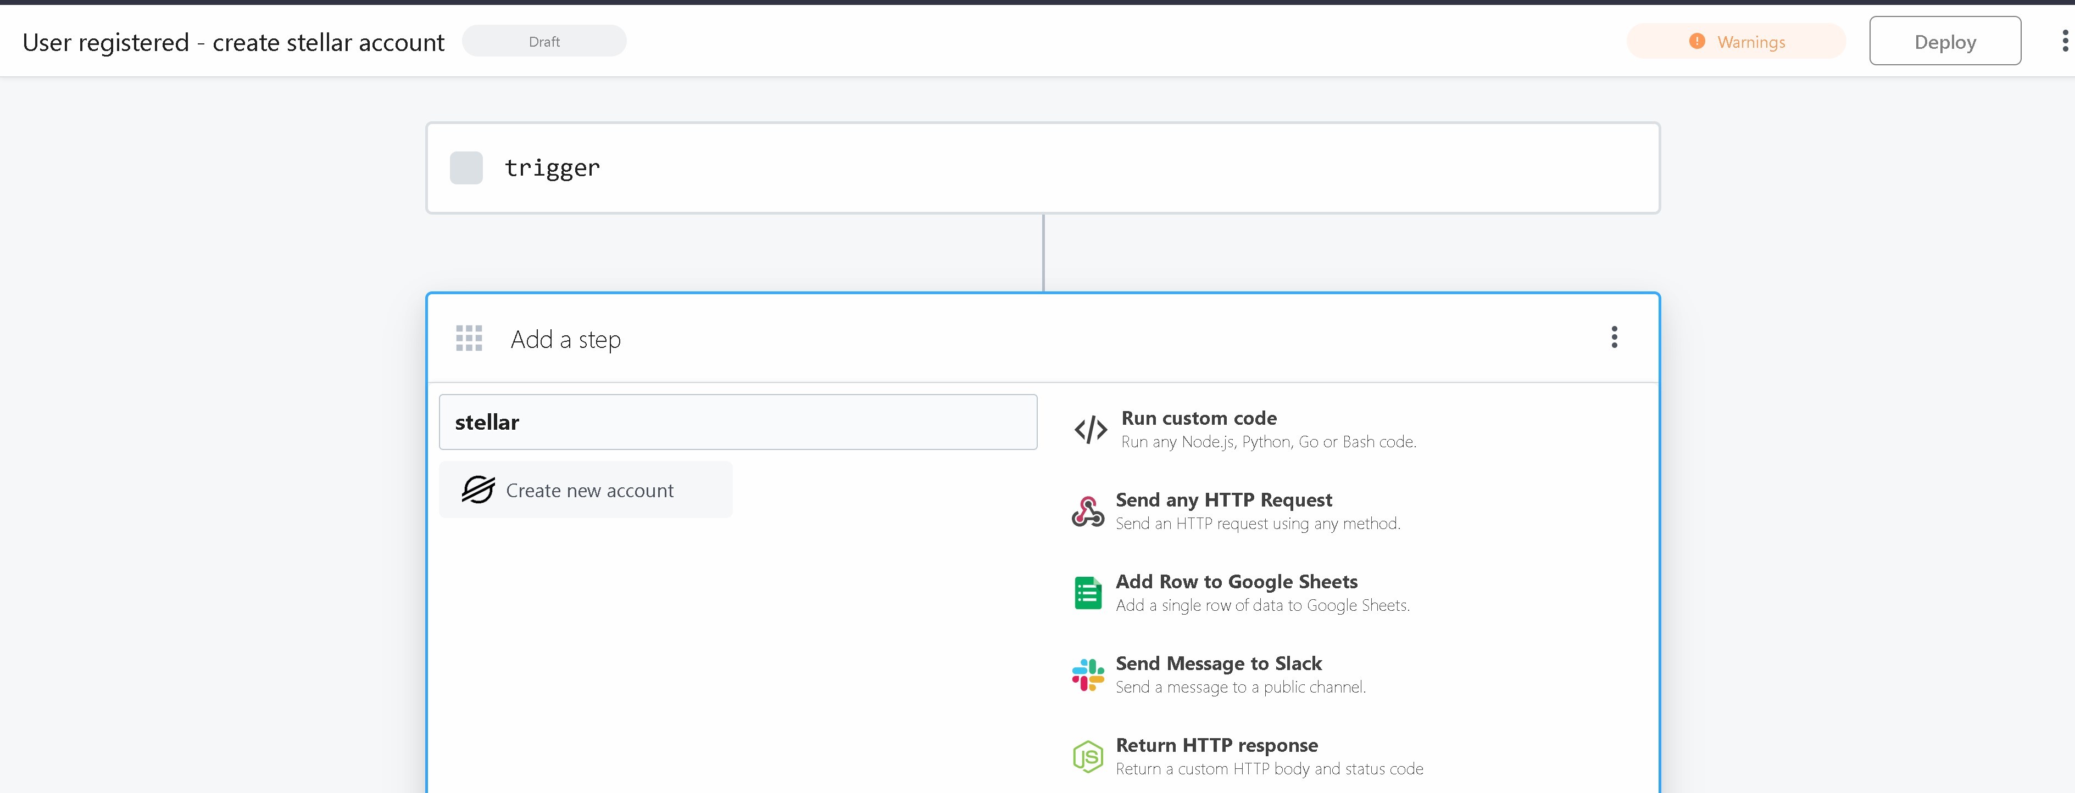Click the Google Sheets icon
This screenshot has height=793, width=2075.
pos(1087,593)
